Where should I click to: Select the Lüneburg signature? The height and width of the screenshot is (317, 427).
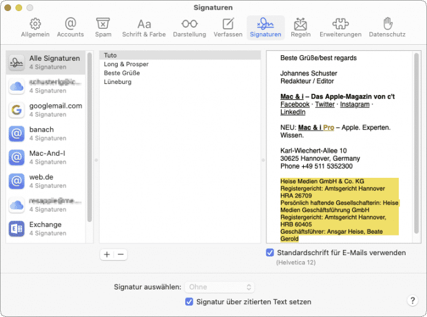180,82
